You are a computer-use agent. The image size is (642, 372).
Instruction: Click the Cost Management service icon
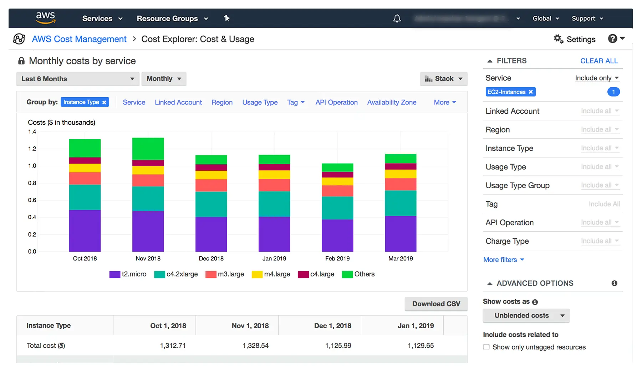tap(19, 39)
